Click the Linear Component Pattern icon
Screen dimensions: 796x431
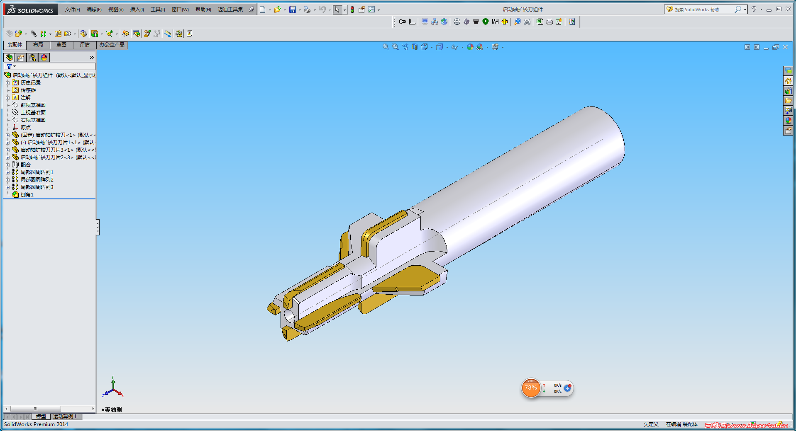pyautogui.click(x=43, y=34)
